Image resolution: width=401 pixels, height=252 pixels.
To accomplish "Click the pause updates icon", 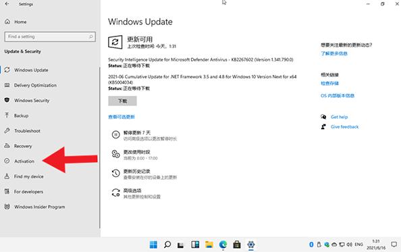I will 115,134.
